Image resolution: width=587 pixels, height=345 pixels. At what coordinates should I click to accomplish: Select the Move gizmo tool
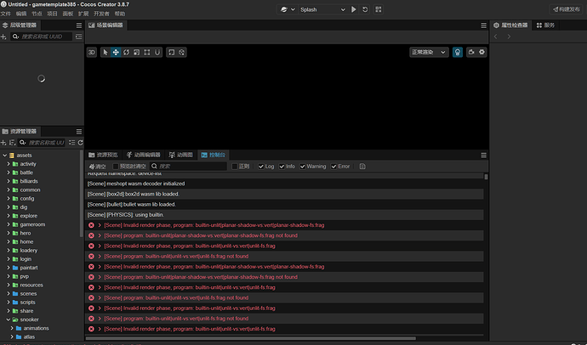116,53
